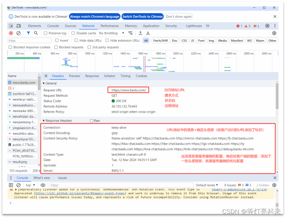Select result.png request row
This screenshot has width=286, height=218.
tap(23, 162)
